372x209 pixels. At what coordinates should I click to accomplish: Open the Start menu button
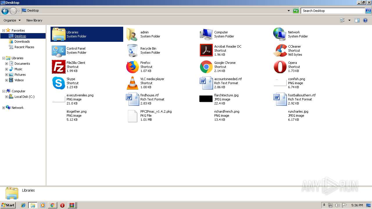tap(8, 205)
